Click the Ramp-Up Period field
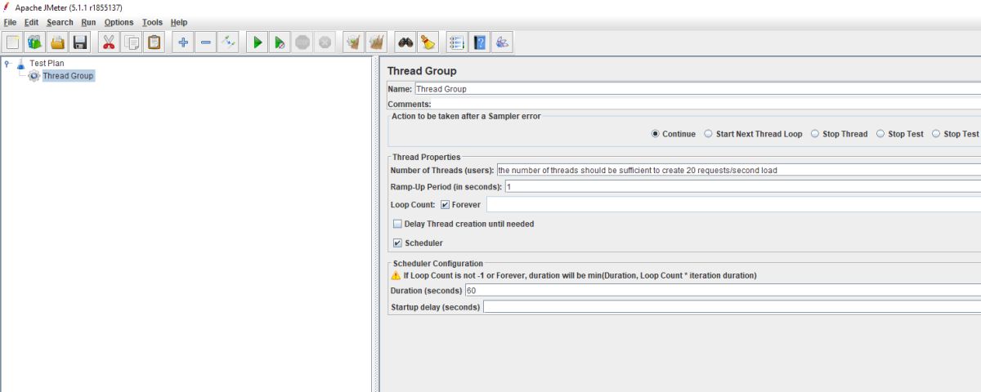This screenshot has height=392, width=981. (743, 187)
